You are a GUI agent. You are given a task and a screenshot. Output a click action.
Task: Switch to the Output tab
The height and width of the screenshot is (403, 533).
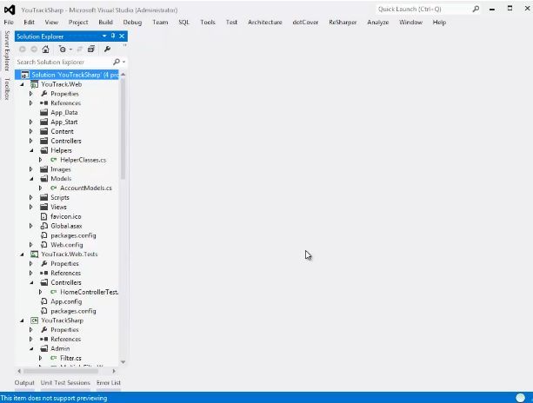[24, 383]
